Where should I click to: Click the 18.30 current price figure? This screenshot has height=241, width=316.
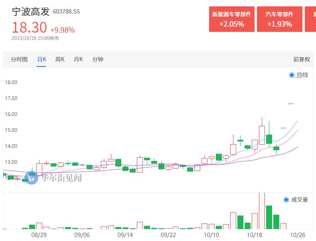[29, 27]
